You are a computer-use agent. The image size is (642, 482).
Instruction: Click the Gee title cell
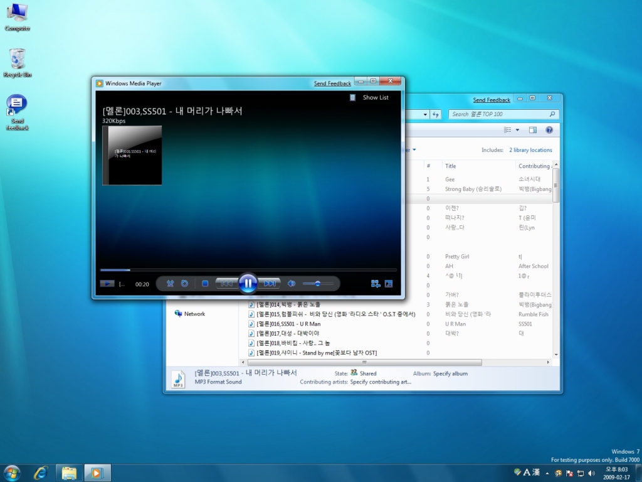(x=450, y=179)
